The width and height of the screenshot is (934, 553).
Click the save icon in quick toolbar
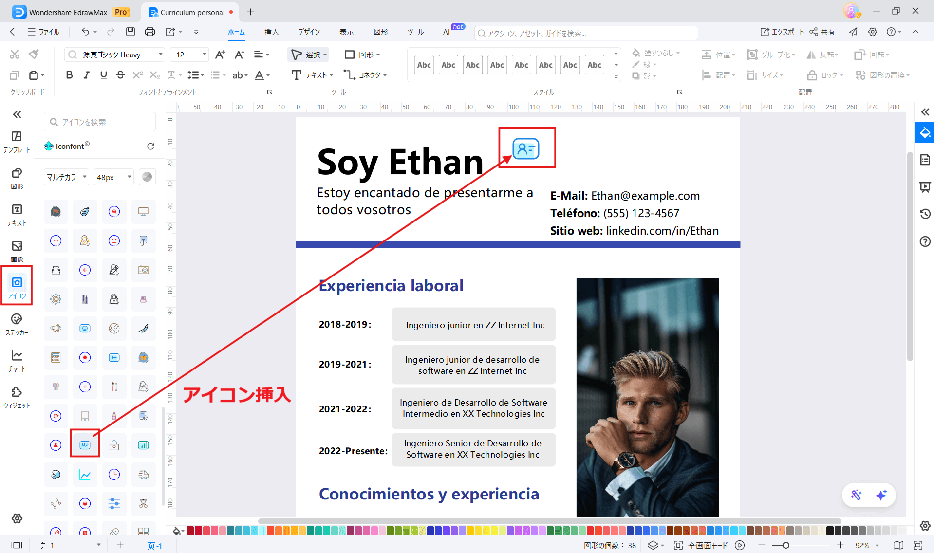(x=130, y=32)
